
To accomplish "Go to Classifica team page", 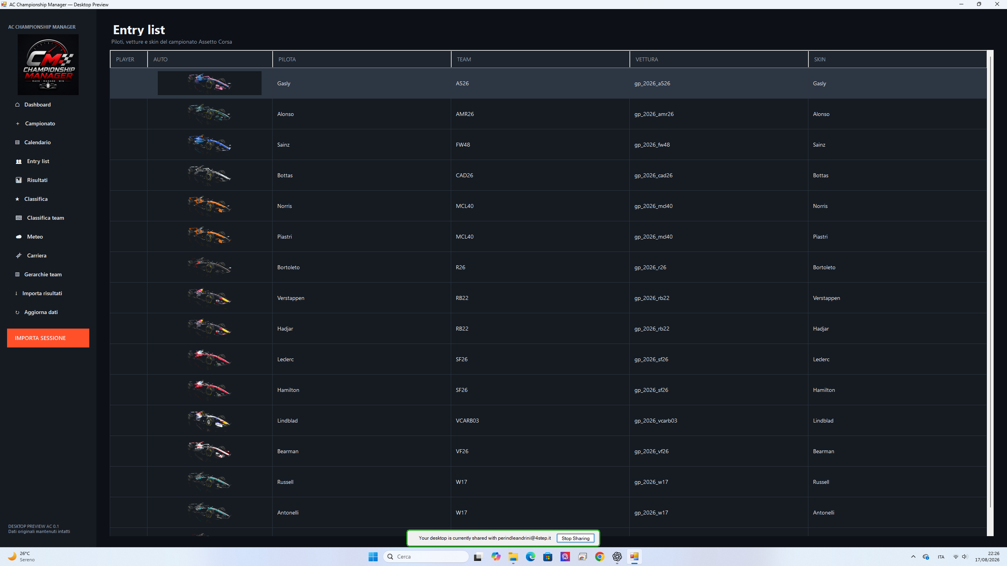I will tap(45, 218).
